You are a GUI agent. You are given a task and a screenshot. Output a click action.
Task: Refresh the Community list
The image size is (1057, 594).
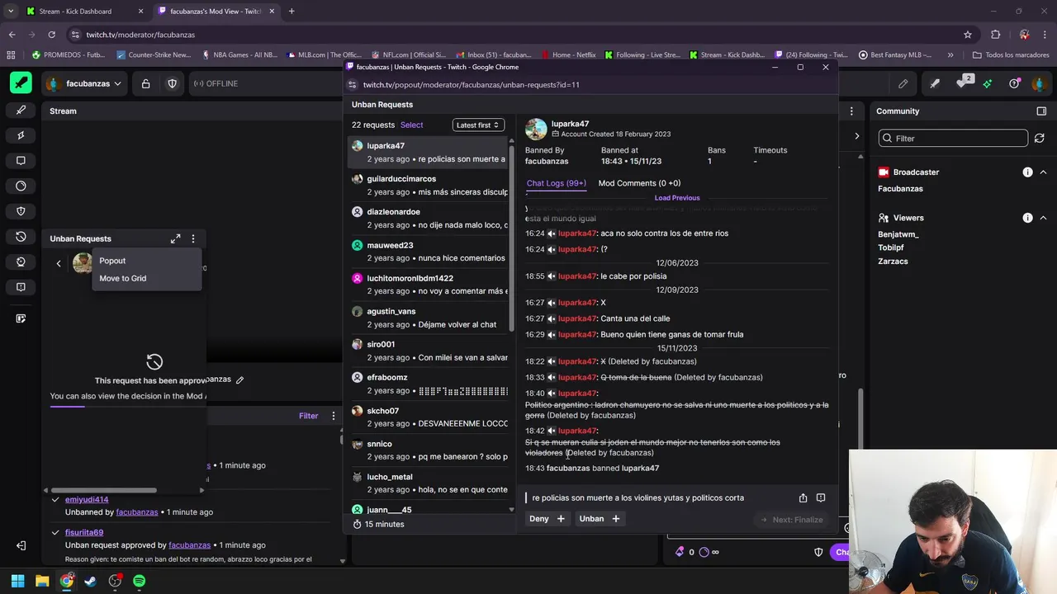1040,139
